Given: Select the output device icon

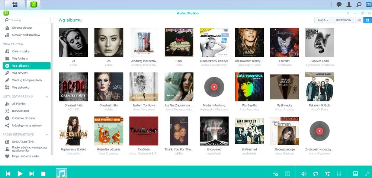Looking at the screenshot, I should click(x=355, y=174).
